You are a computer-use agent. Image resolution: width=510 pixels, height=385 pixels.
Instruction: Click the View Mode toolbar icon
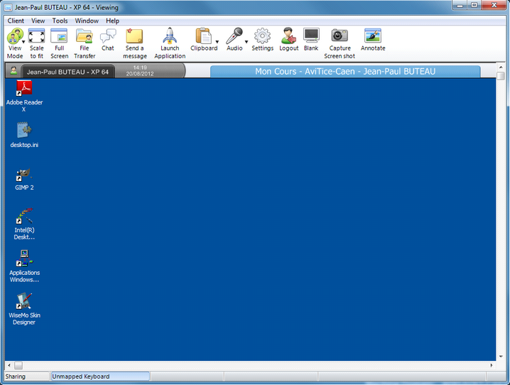(14, 36)
